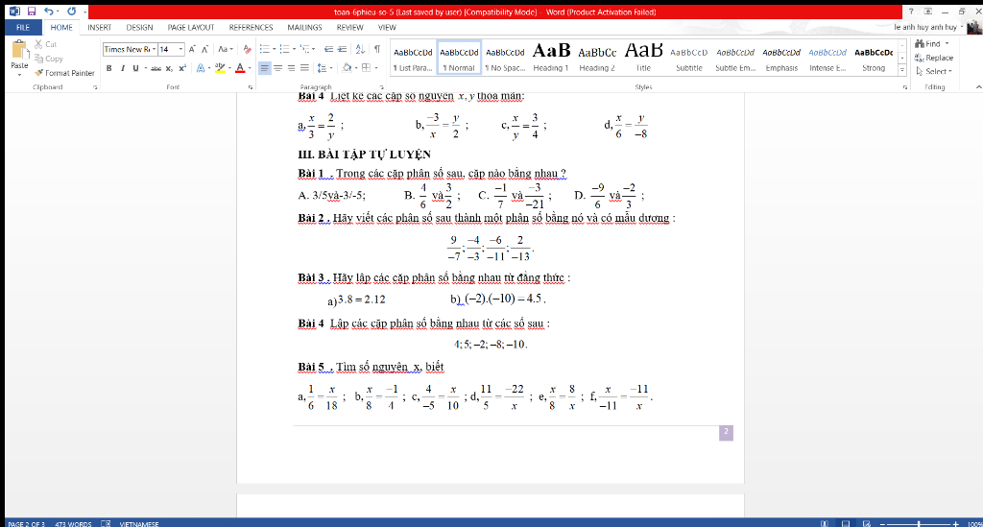Switch to Web Layout view
This screenshot has width=983, height=527.
(867, 523)
